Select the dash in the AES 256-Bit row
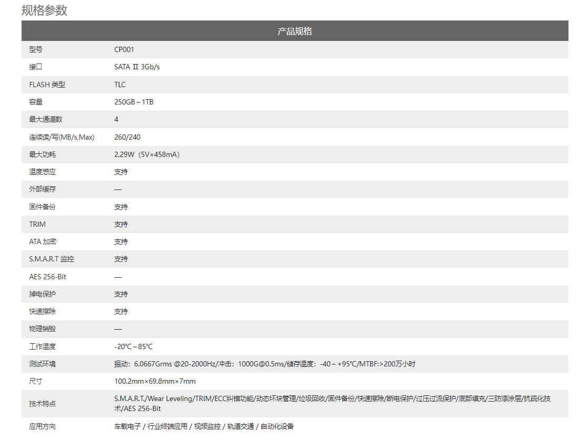579x442 pixels. [118, 277]
